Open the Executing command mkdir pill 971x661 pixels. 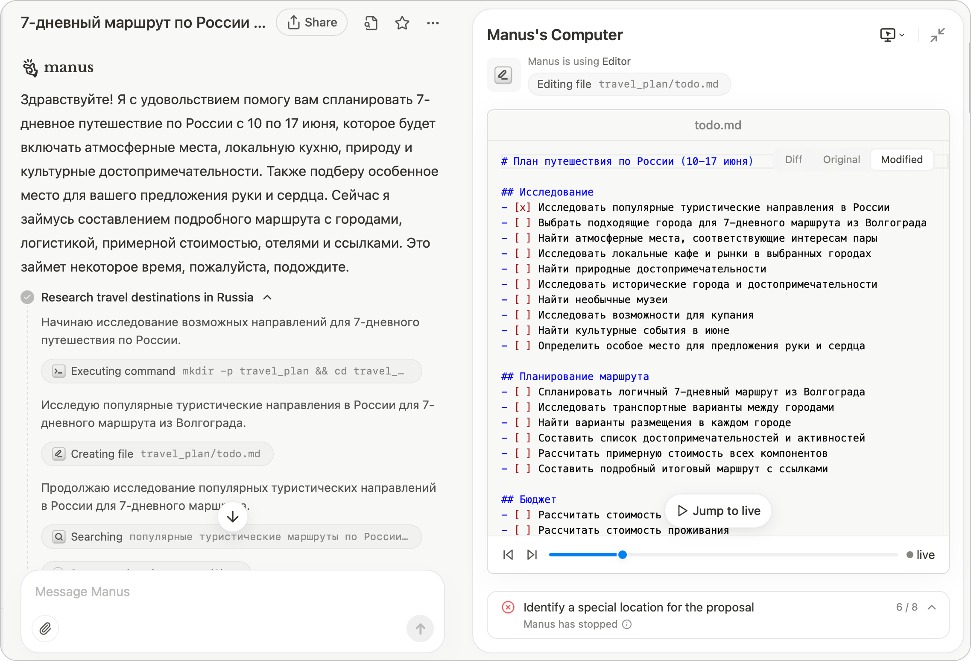231,371
